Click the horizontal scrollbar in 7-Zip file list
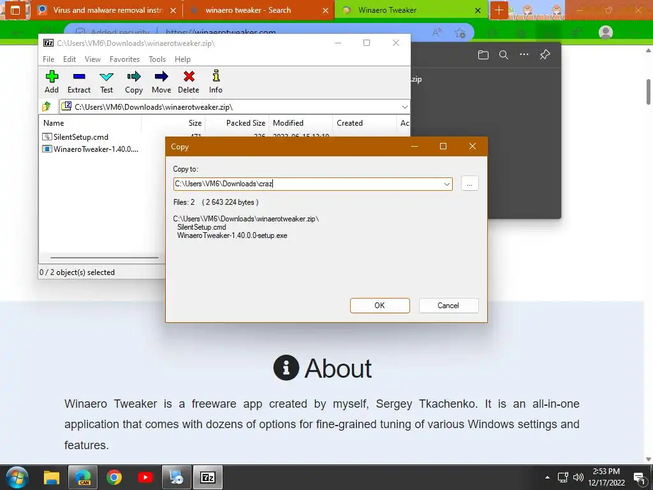Screen dimensions: 653x490 click(104, 258)
